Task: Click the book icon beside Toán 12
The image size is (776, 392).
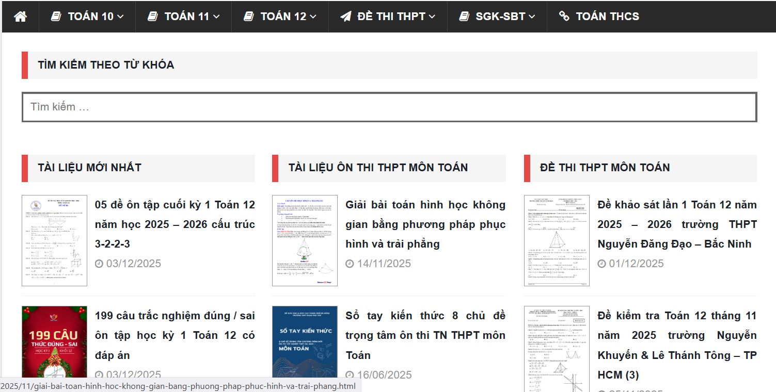Action: 249,17
